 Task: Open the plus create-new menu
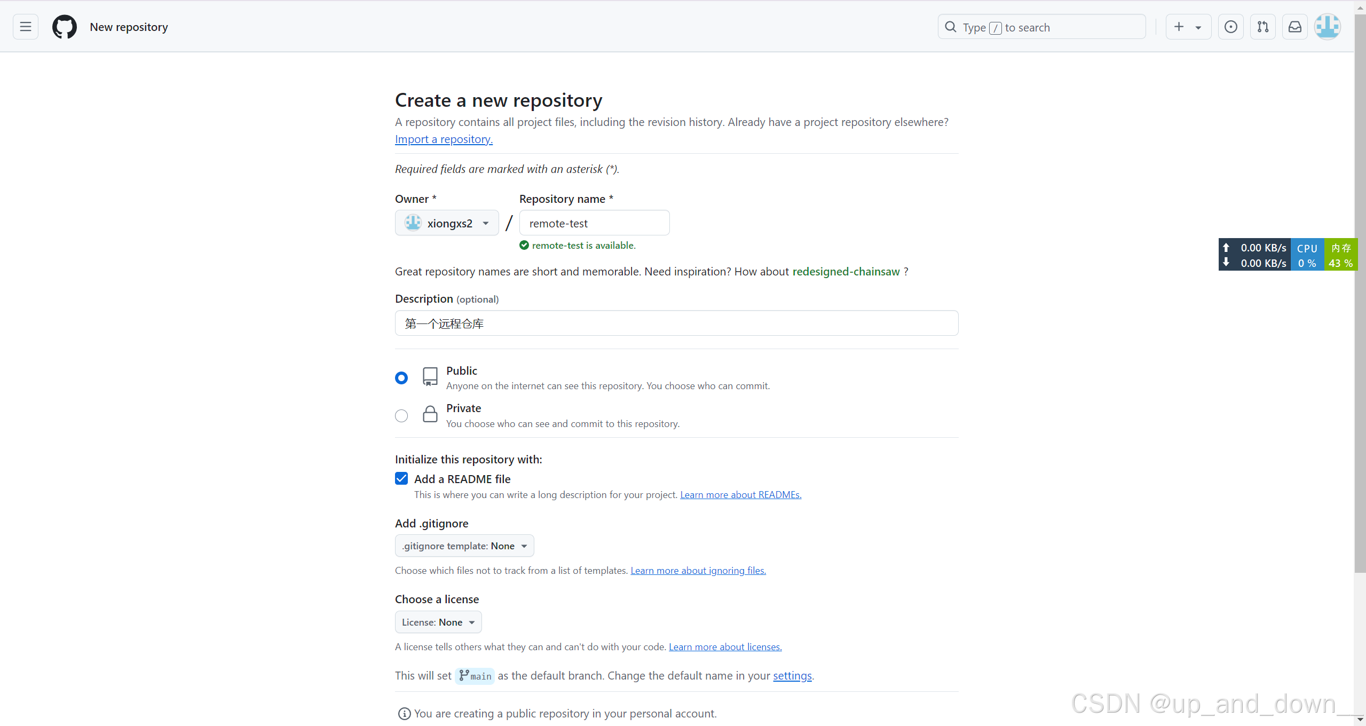point(1189,27)
